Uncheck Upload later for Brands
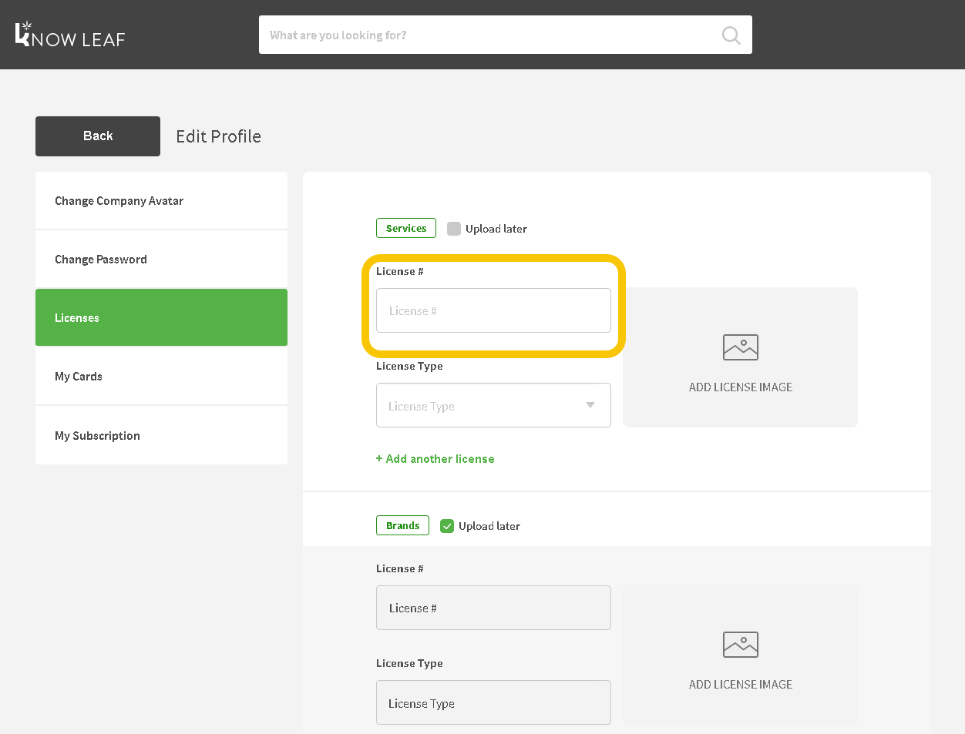Image resolution: width=965 pixels, height=734 pixels. point(447,526)
